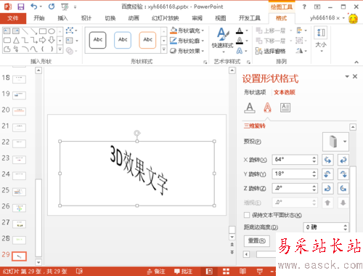Click the Y rotation value field
363x276 pixels.
coord(292,174)
